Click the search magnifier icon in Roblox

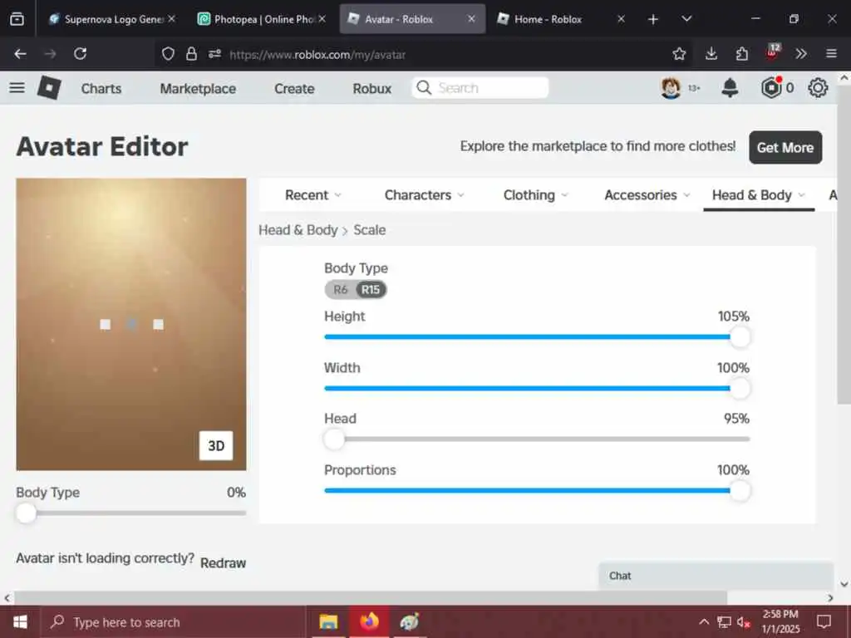pos(424,88)
